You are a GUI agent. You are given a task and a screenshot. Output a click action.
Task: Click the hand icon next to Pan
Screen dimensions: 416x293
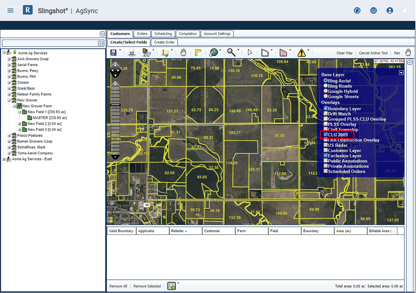click(x=408, y=52)
